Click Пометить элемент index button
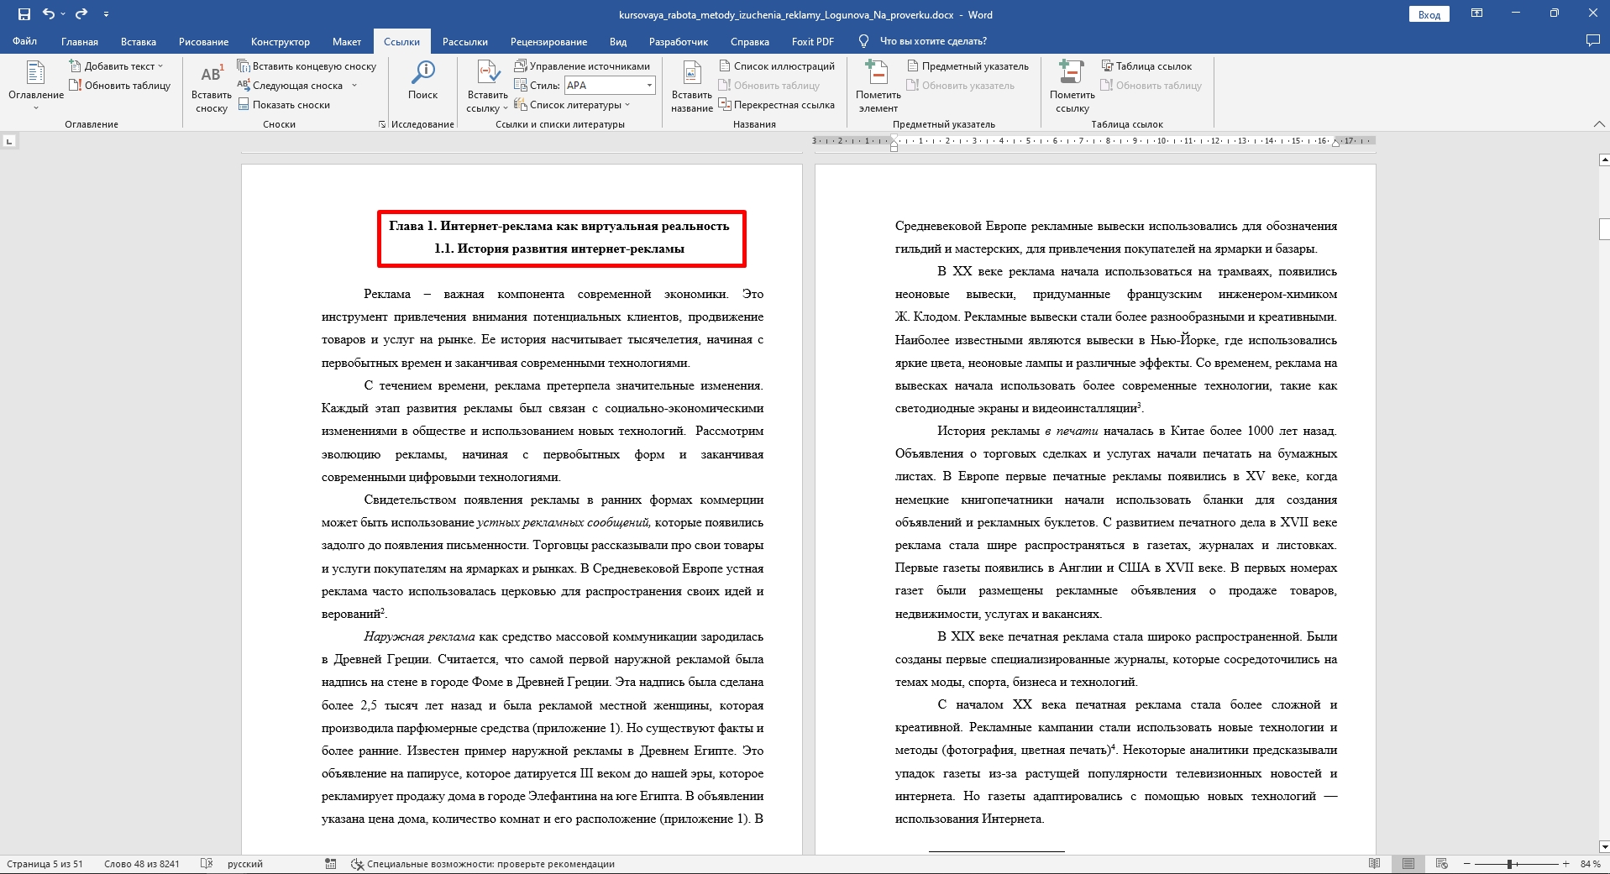The height and width of the screenshot is (874, 1610). point(878,86)
